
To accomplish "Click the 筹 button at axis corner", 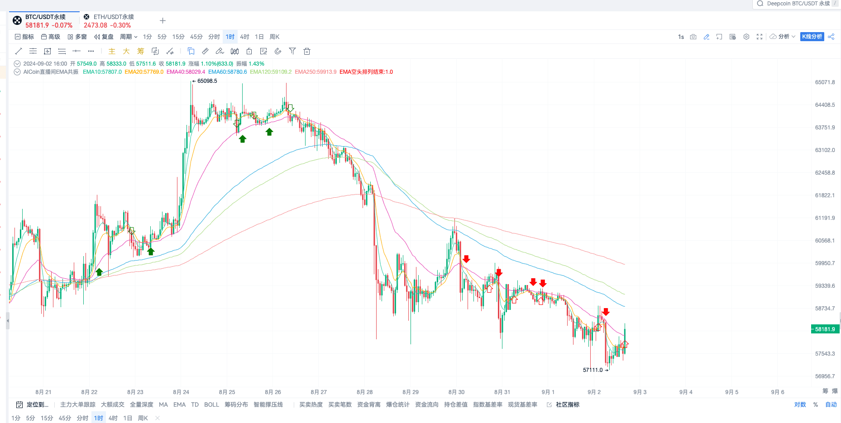I will 825,390.
